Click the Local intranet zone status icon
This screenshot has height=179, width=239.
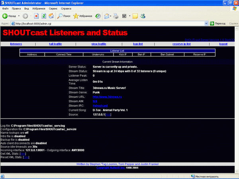[193, 176]
